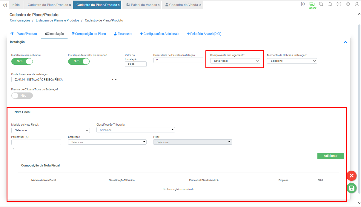Toggle 'Instalação terá valor de entrada?' switch
This screenshot has height=207, width=361.
coord(79,61)
